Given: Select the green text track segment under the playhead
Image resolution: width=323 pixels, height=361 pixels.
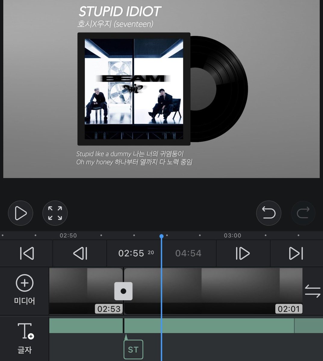Looking at the screenshot, I should pyautogui.click(x=209, y=326).
